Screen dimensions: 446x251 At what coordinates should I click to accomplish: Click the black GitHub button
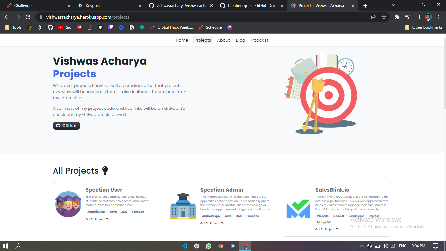coord(66,125)
